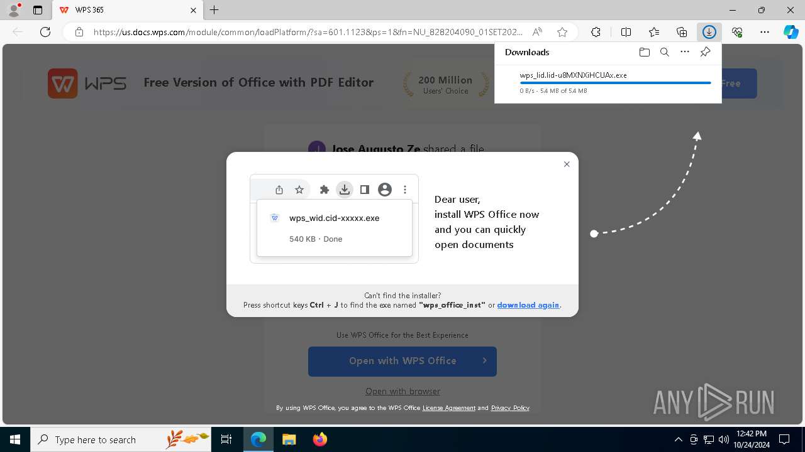Open the notifications center
The height and width of the screenshot is (452, 805).
(x=784, y=439)
